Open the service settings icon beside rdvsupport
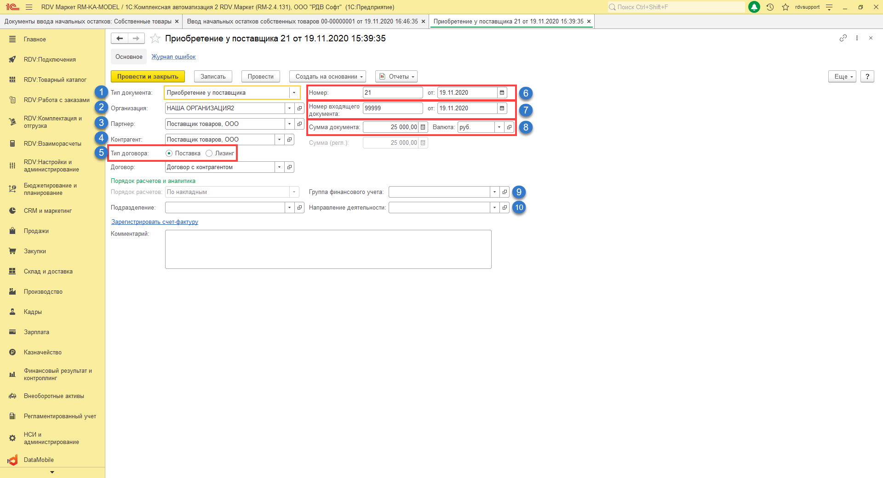 click(829, 7)
